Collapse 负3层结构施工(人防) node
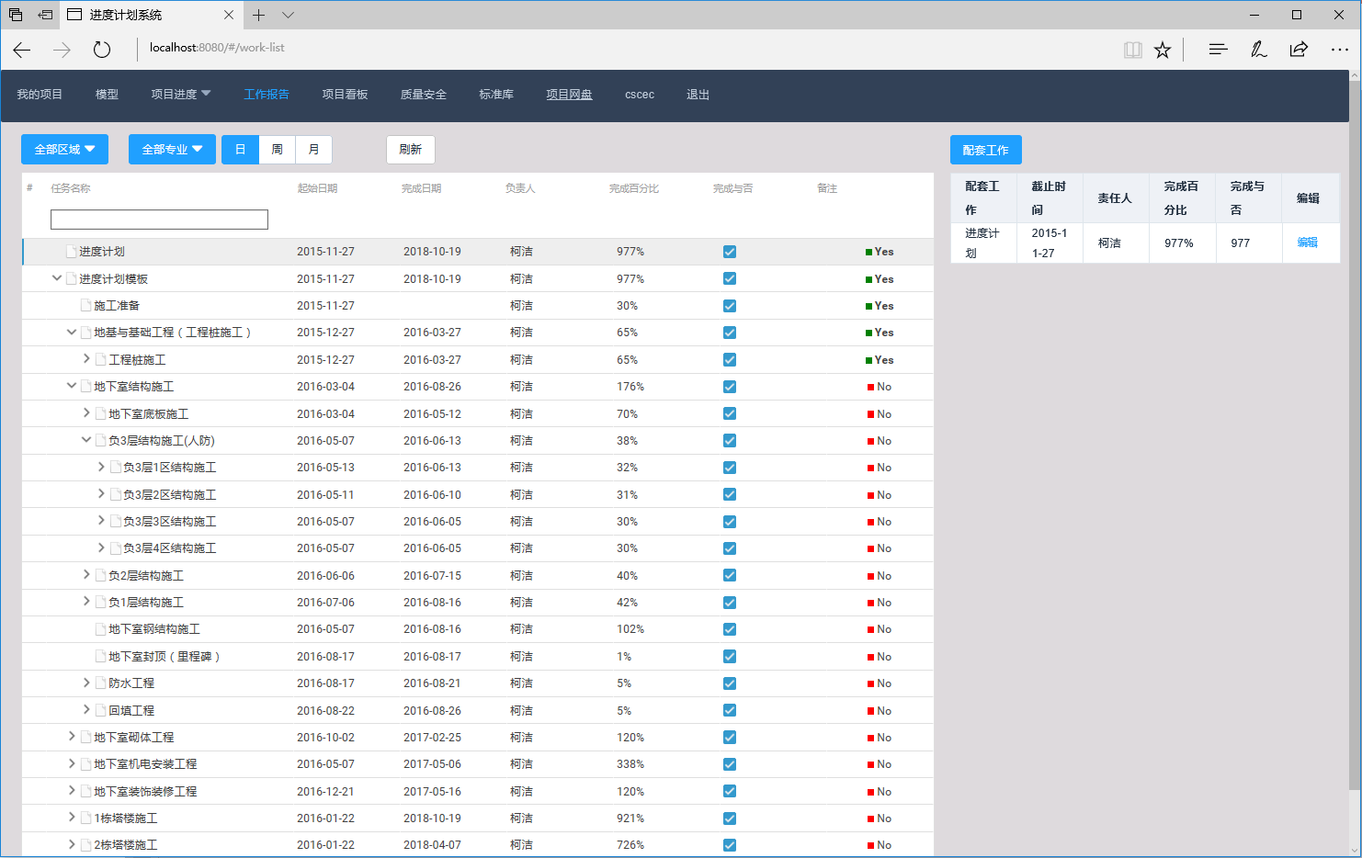The image size is (1362, 858). click(86, 440)
